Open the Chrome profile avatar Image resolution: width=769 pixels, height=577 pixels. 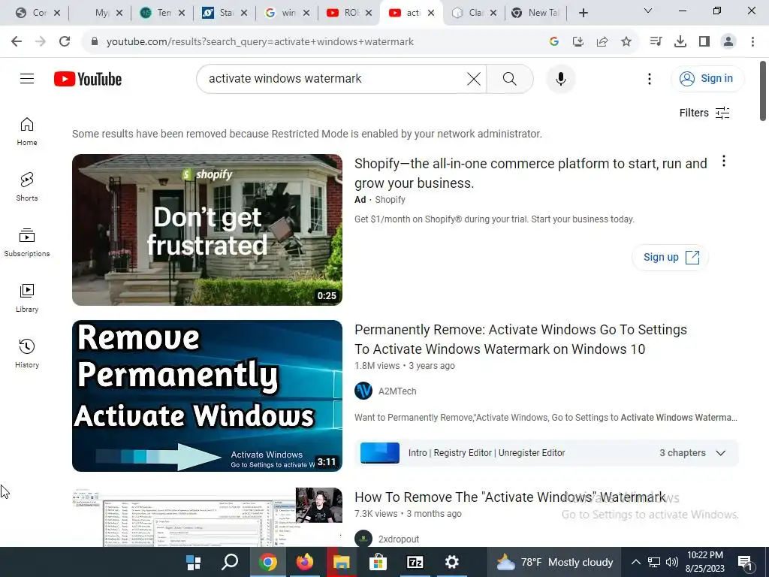728,42
